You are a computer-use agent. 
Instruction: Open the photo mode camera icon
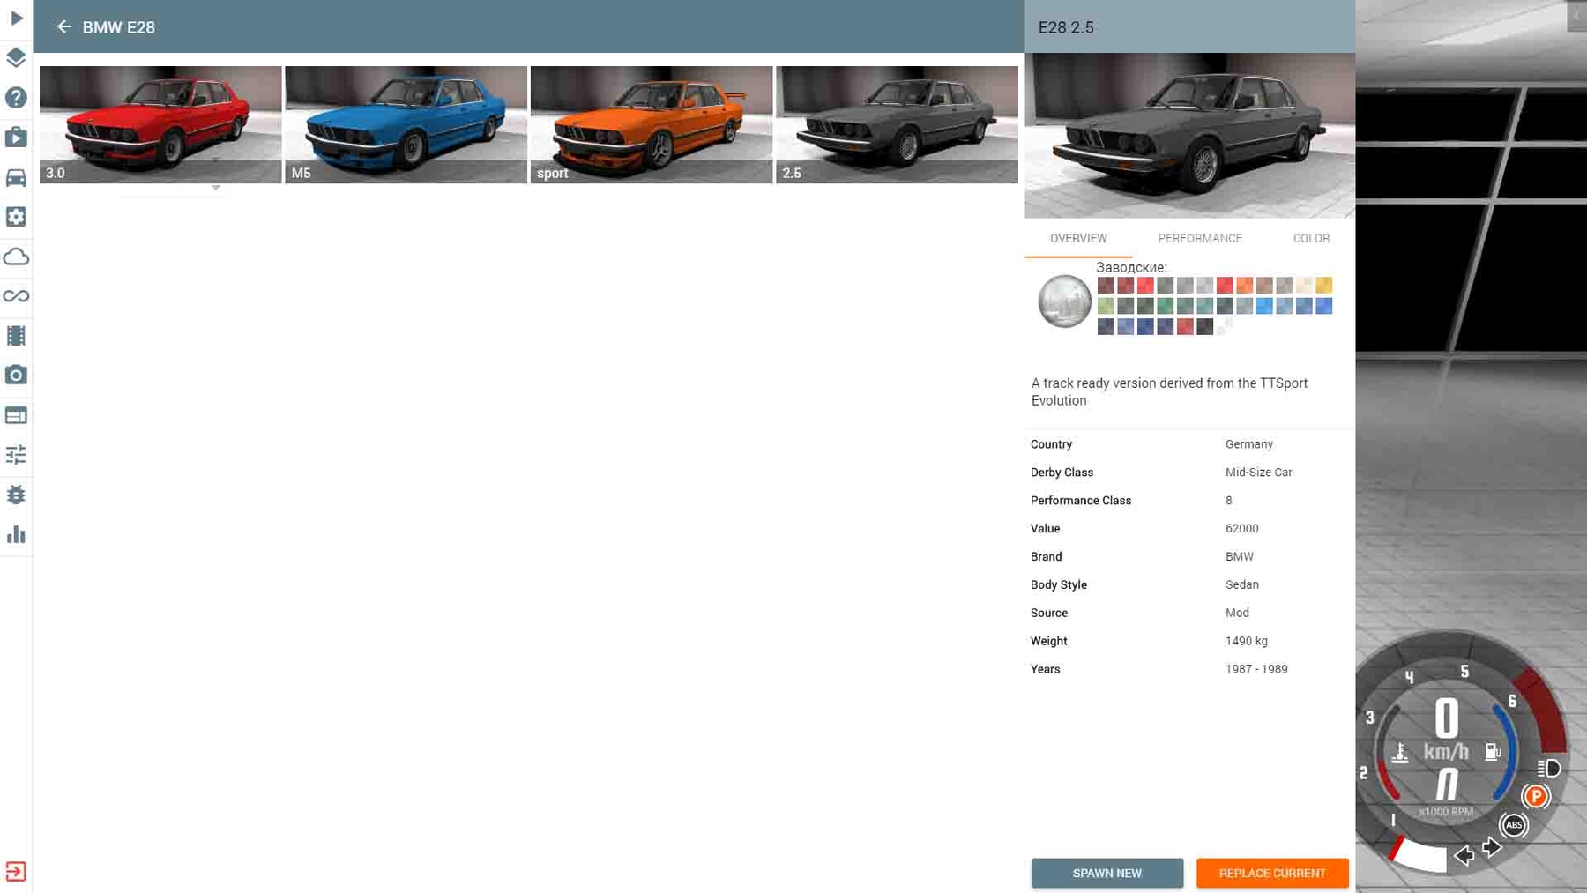click(x=16, y=376)
